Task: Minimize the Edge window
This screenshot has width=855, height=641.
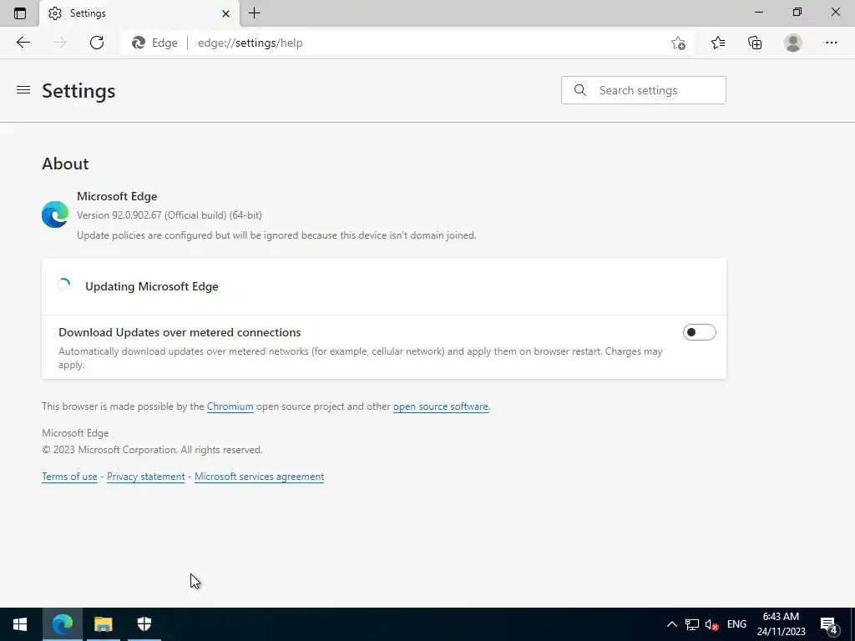Action: (x=758, y=12)
